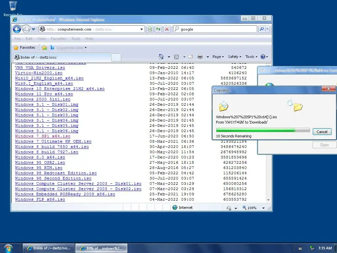Switch to 99% of download taskbar button
This screenshot has height=253, width=337.
[x=101, y=248]
